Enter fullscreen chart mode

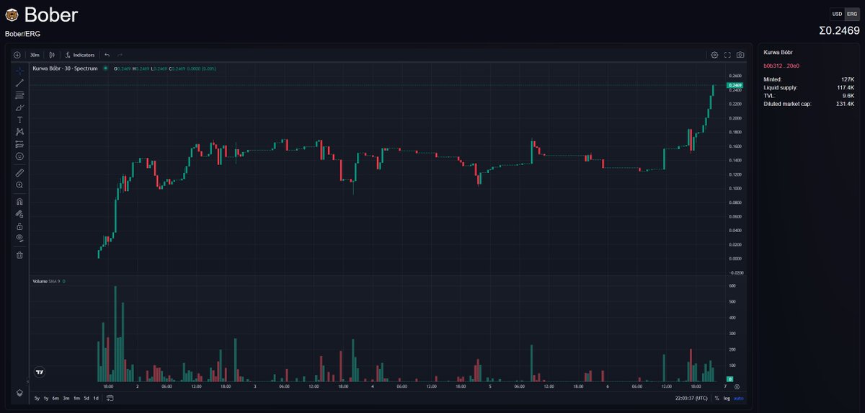(727, 55)
